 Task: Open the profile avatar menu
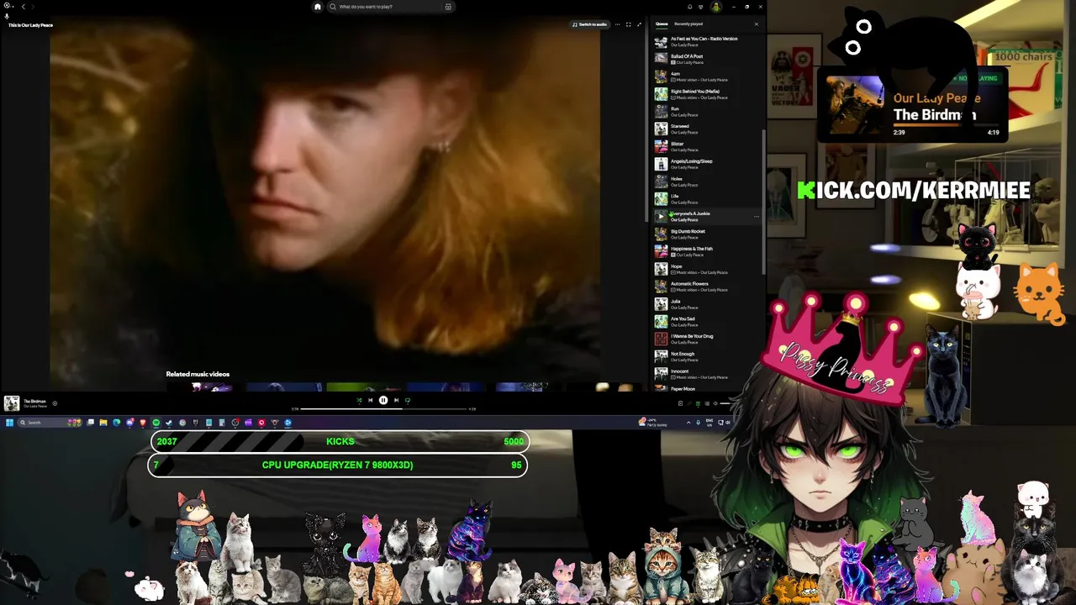point(716,7)
